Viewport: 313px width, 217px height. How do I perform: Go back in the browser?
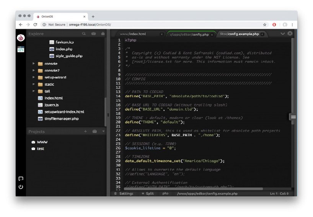point(21,24)
